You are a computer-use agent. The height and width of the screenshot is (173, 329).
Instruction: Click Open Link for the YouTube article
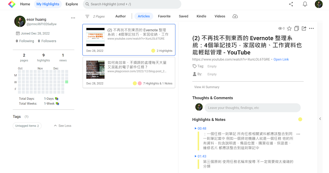click(281, 59)
